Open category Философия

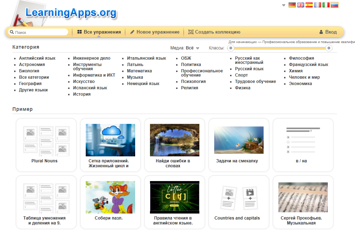tap(301, 58)
